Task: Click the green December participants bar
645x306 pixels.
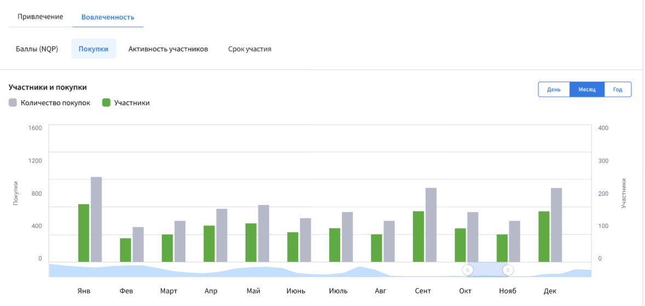Action: pos(544,236)
